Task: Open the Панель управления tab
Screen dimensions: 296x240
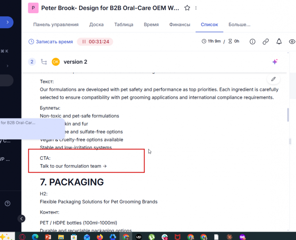Action: (x=56, y=24)
